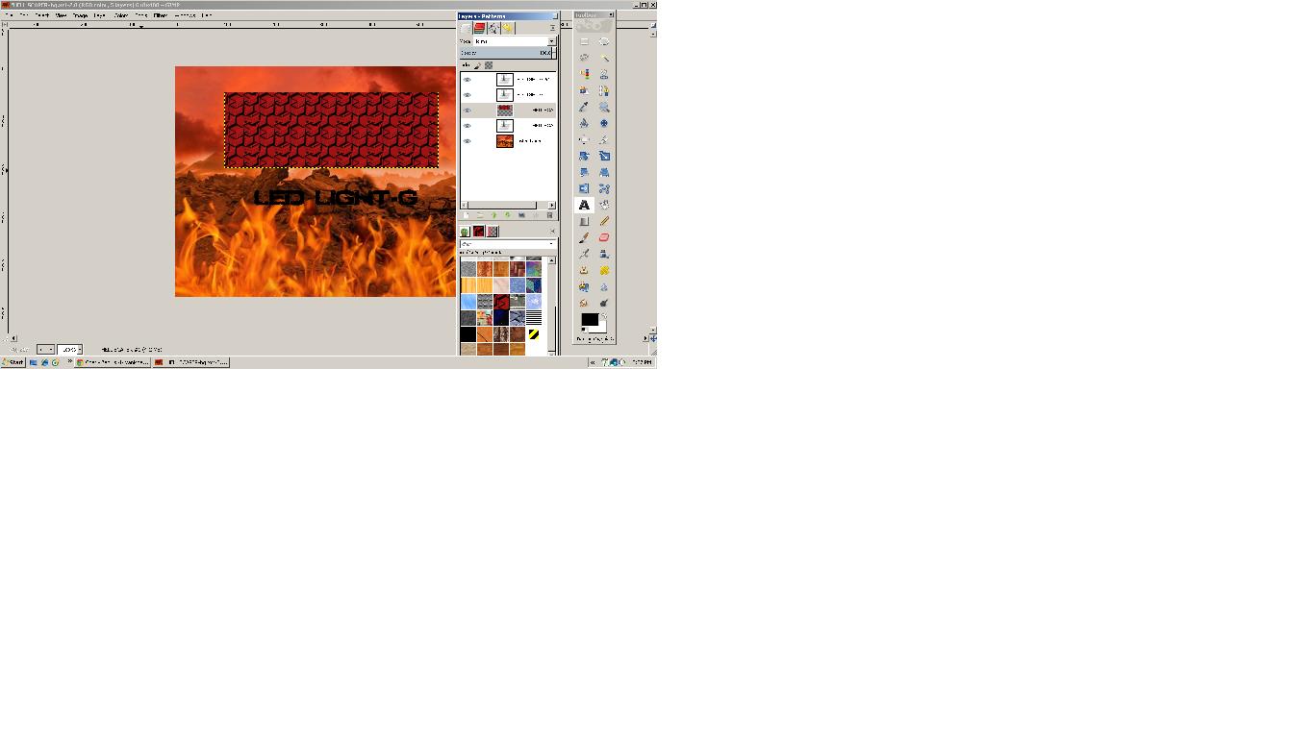Select the Scissors Select tool
Image resolution: width=1314 pixels, height=738 pixels.
[604, 74]
